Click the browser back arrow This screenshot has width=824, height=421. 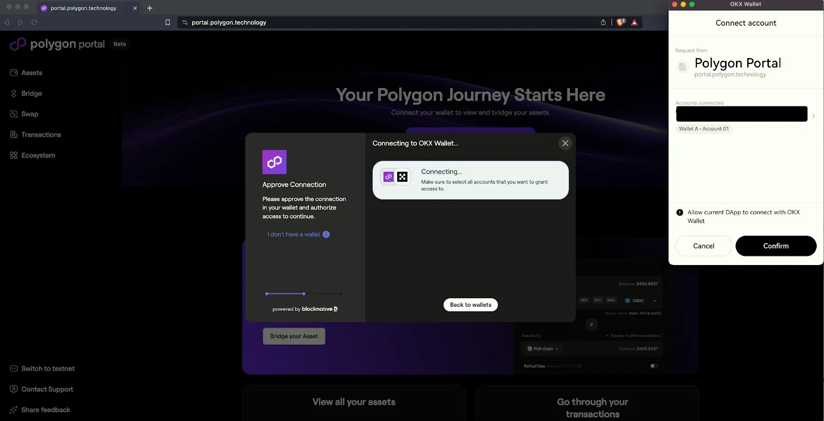click(7, 22)
